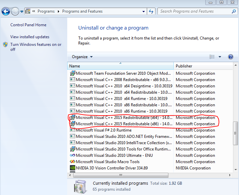Click the 'NVIDIA Corporation' publisher cell
Screen dimensions: 239x195
point(193,168)
